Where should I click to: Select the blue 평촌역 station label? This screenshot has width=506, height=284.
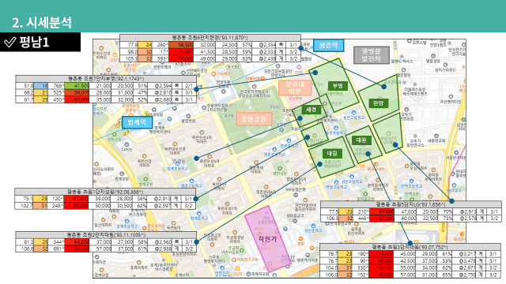point(328,45)
